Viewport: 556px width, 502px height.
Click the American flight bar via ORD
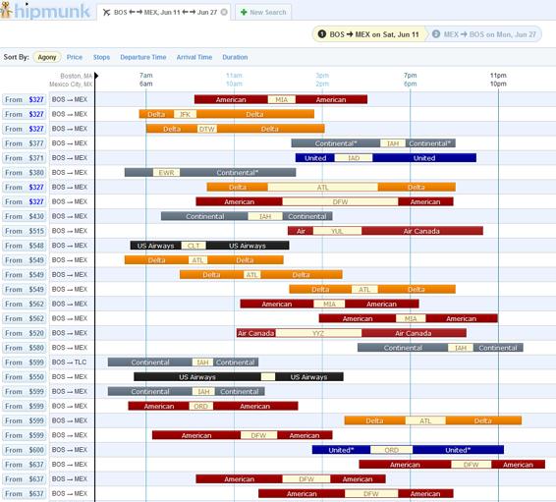[x=213, y=406]
